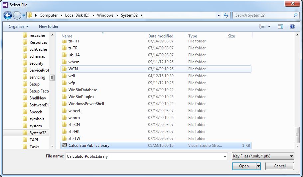Change view with the view icon
This screenshot has width=303, height=177.
(x=262, y=27)
